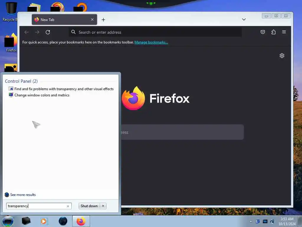This screenshot has height=227, width=302.
Task: Open new tab page personalize gear icon
Action: tap(282, 56)
